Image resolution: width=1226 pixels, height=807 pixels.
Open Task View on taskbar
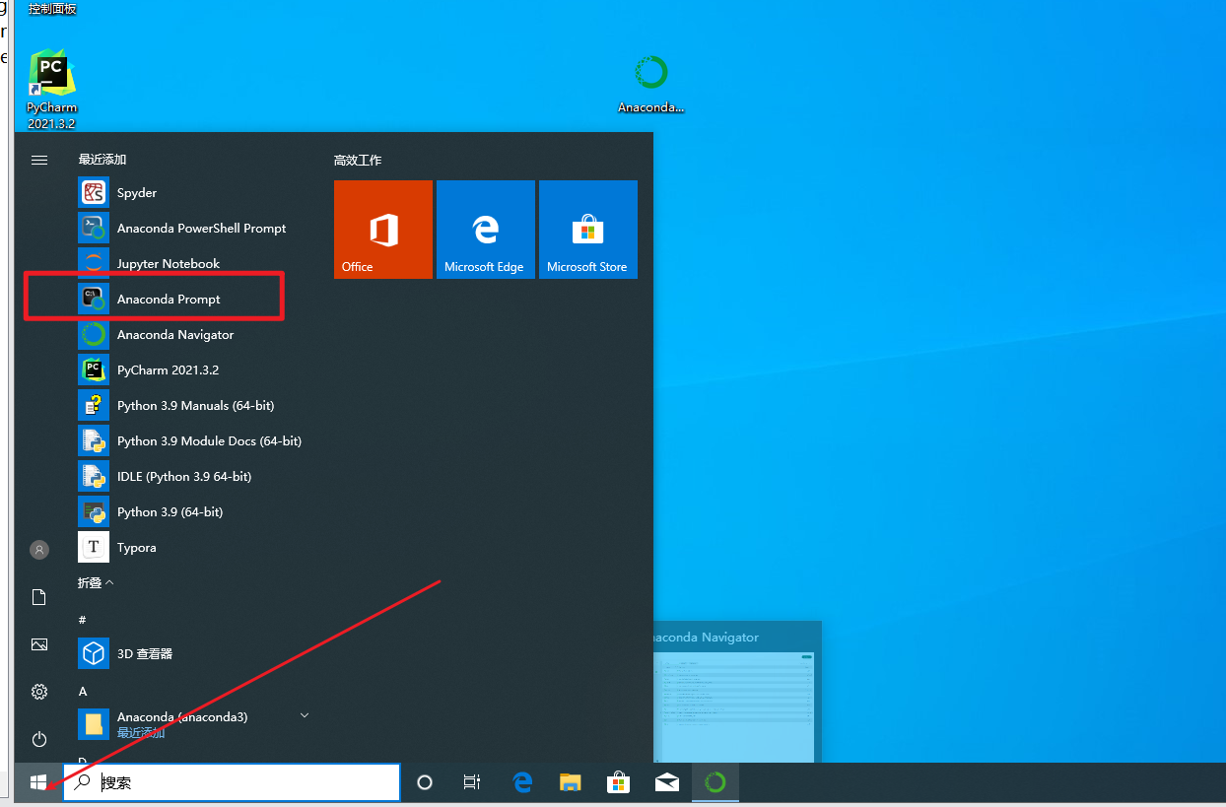[472, 782]
